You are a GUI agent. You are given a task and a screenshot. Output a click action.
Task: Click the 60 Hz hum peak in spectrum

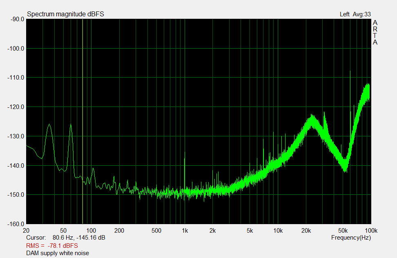71,125
